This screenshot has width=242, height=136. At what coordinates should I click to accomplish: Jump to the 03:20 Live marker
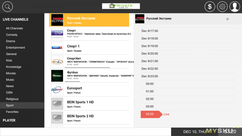click(x=150, y=114)
